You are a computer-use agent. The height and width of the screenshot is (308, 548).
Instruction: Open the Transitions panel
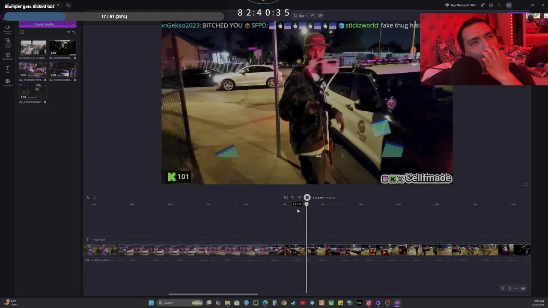point(7,83)
